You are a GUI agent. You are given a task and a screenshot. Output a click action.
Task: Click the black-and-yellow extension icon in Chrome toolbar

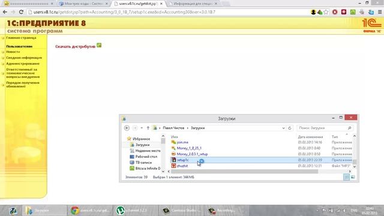(x=313, y=12)
